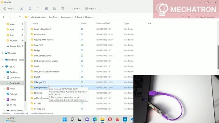Click the navigation pane scrollbar
The image size is (219, 123).
point(25,71)
